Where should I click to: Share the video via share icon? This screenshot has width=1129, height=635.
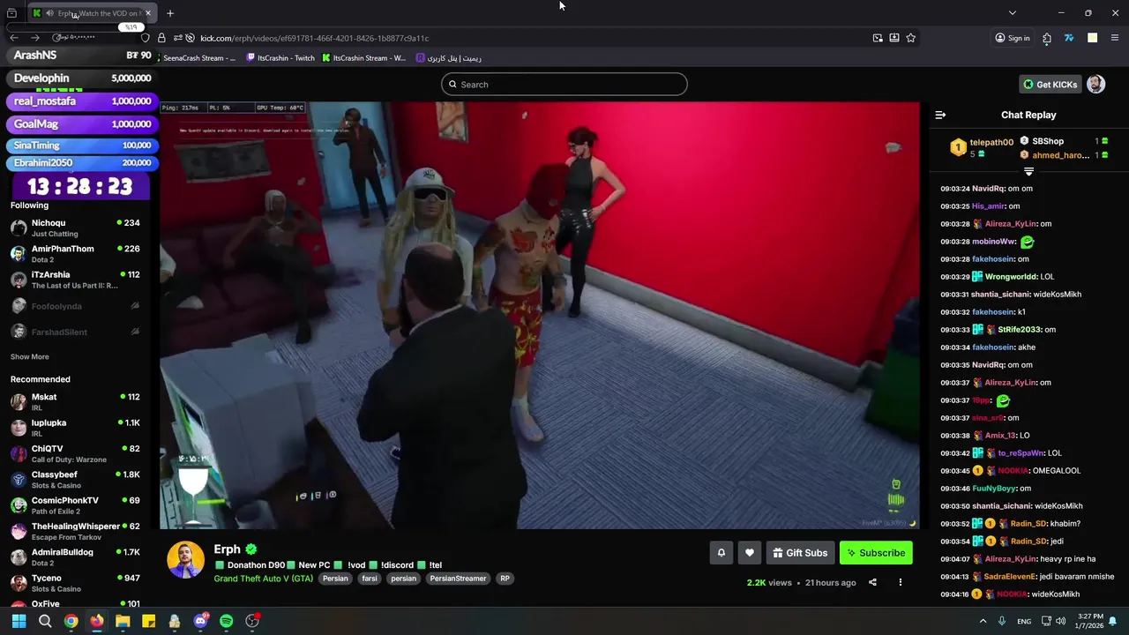(x=872, y=582)
